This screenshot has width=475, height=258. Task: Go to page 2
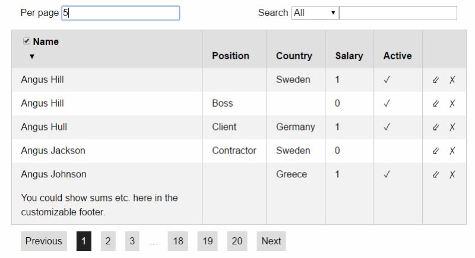pos(108,241)
